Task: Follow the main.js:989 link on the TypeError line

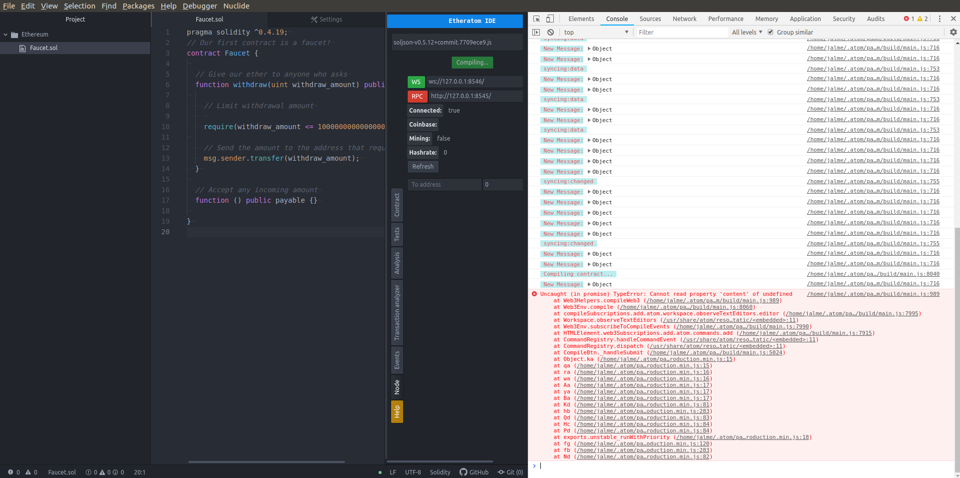Action: click(873, 294)
